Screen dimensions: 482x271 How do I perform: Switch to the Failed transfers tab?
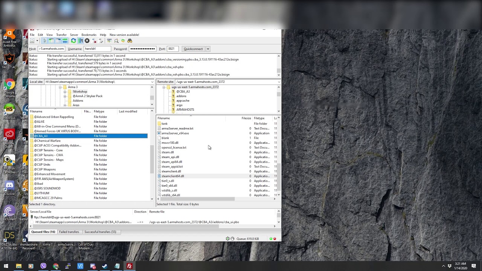point(69,232)
